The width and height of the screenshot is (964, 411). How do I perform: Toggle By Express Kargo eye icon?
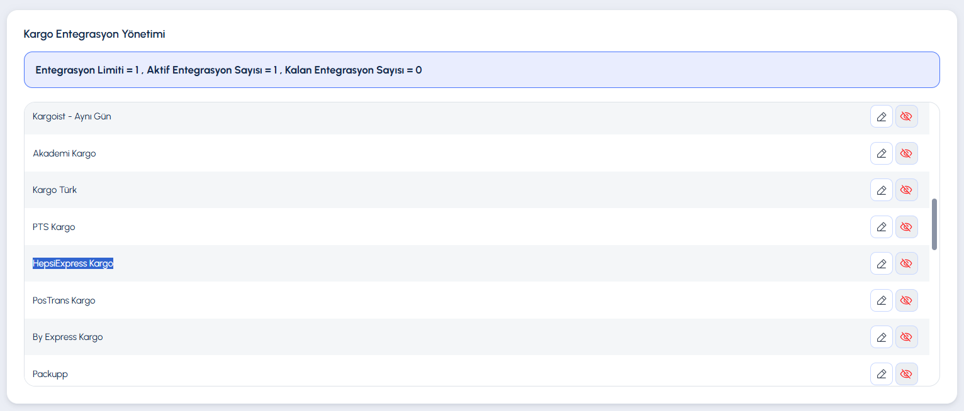[906, 337]
